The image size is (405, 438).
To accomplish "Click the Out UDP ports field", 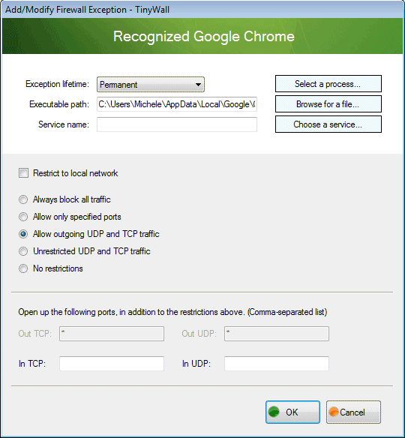I will 277,334.
